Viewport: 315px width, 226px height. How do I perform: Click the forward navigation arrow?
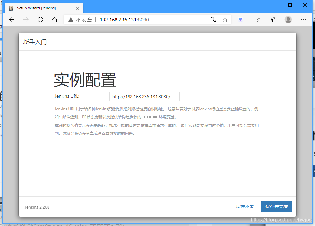26,20
